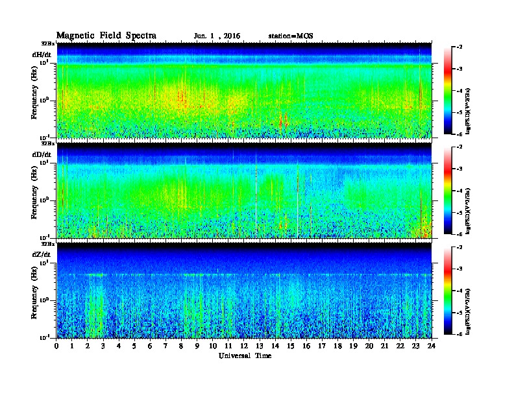Click hour tick label "21" on time axis
This screenshot has height=397, width=514.
pyautogui.click(x=384, y=346)
